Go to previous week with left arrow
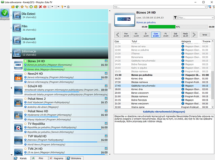 coord(118,35)
